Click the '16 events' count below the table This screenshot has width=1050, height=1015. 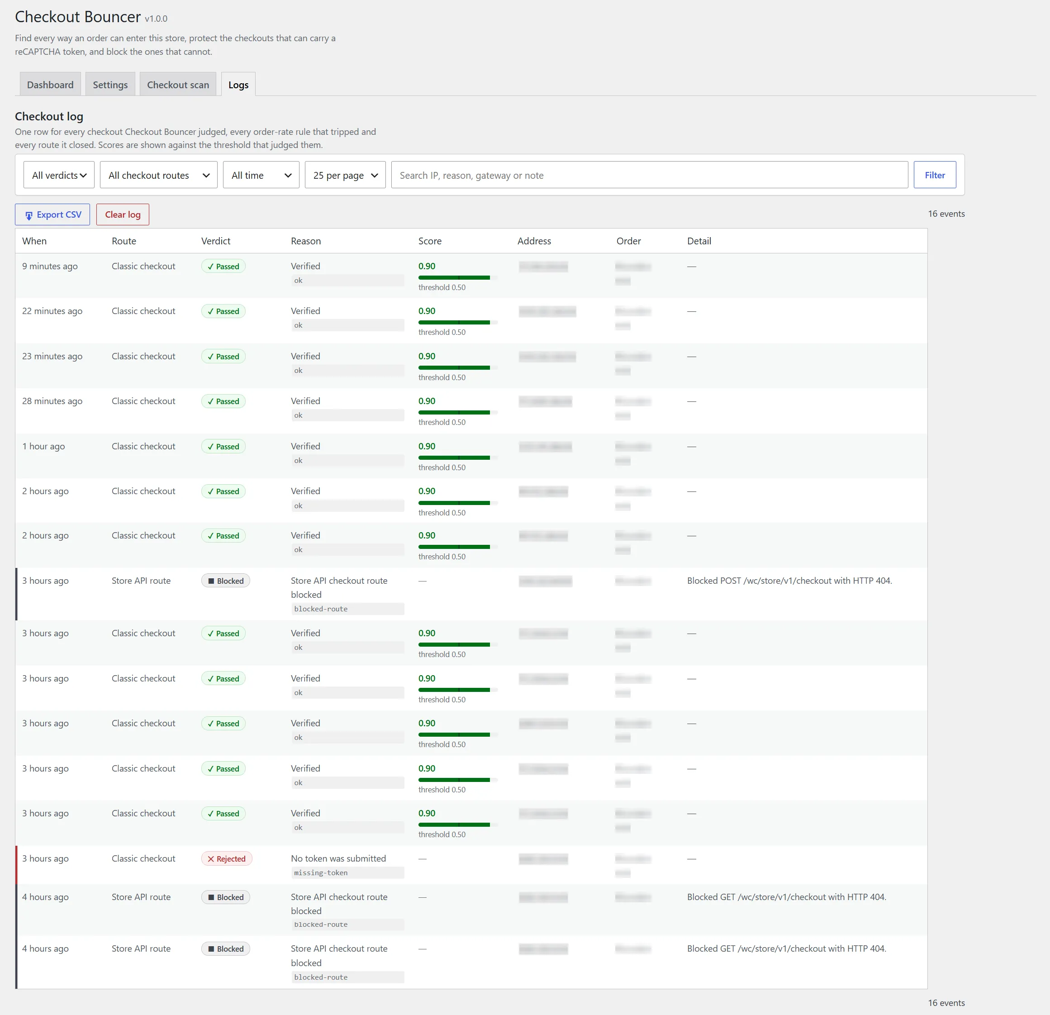946,1003
